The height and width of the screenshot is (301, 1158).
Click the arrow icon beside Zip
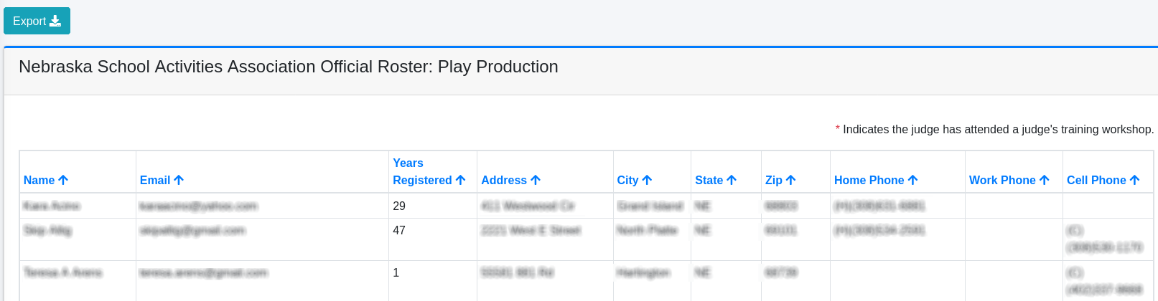[x=790, y=181]
